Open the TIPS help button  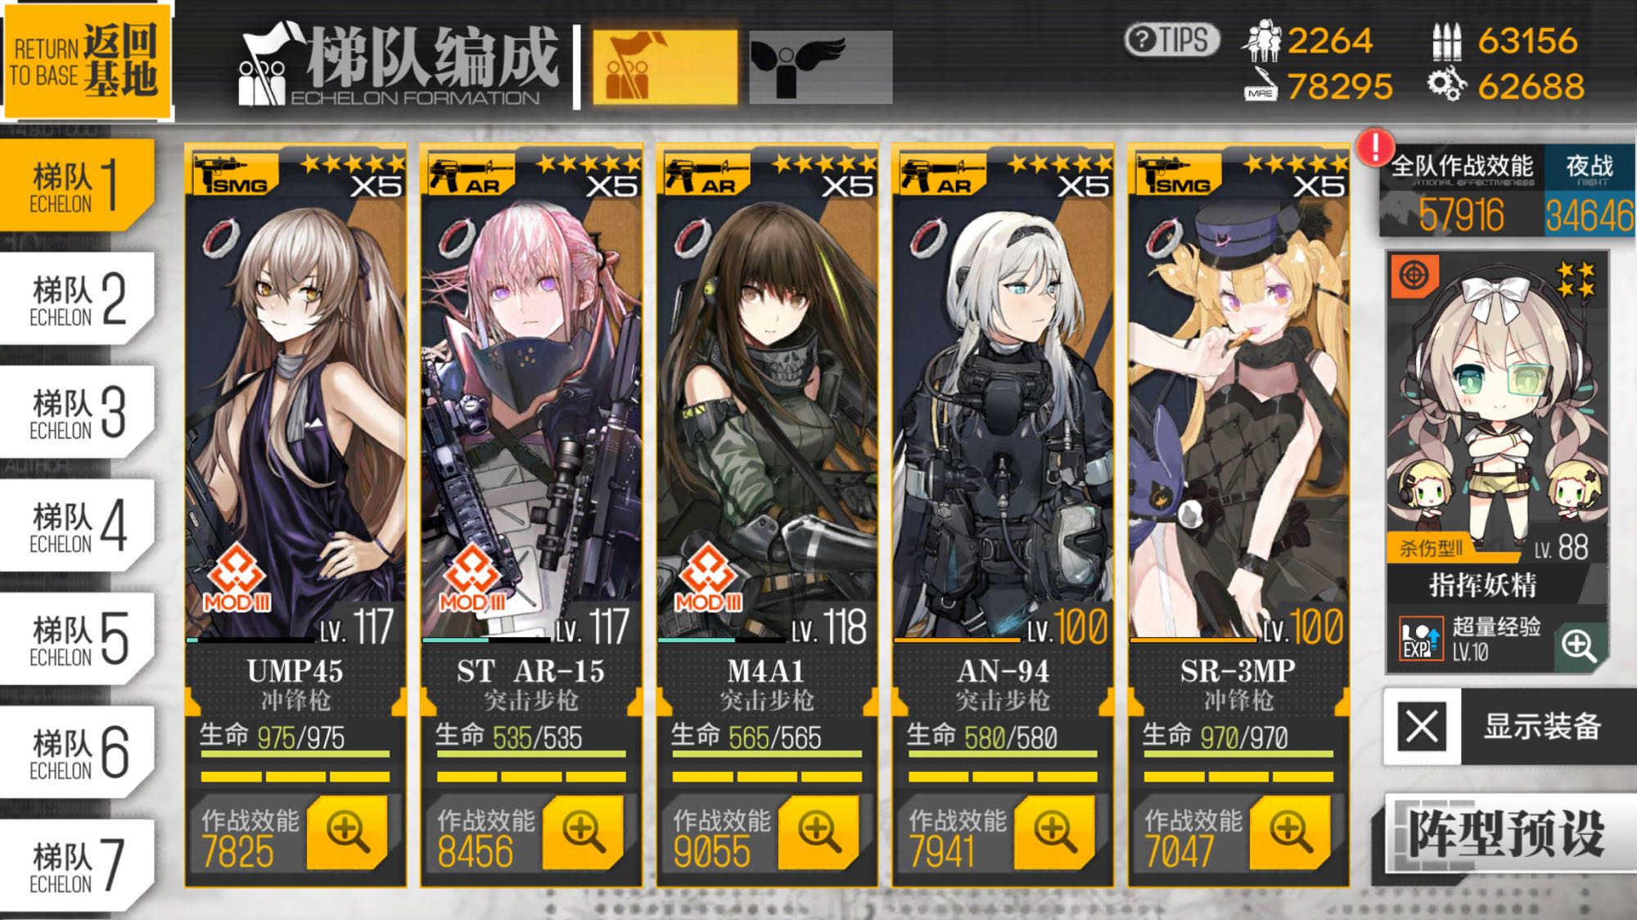(1171, 39)
